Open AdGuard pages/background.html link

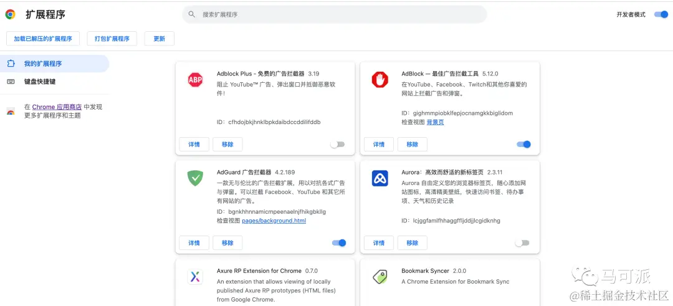tap(274, 221)
